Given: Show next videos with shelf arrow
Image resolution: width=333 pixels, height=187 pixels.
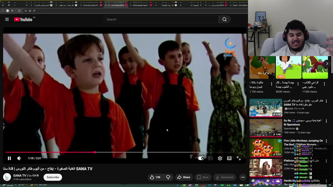Looking at the screenshot, I should tap(327, 64).
